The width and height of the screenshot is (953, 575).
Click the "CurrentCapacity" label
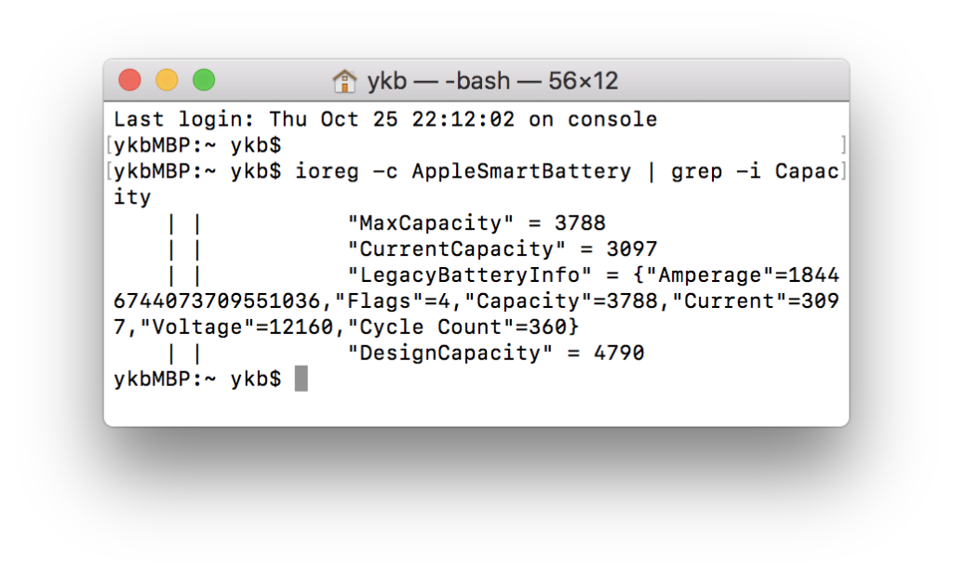point(456,249)
